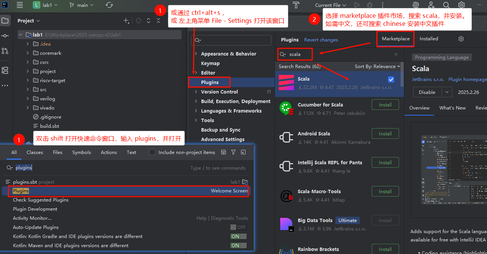This screenshot has height=254, width=487.
Task: Open the main branch dropdown
Action: click(82, 5)
